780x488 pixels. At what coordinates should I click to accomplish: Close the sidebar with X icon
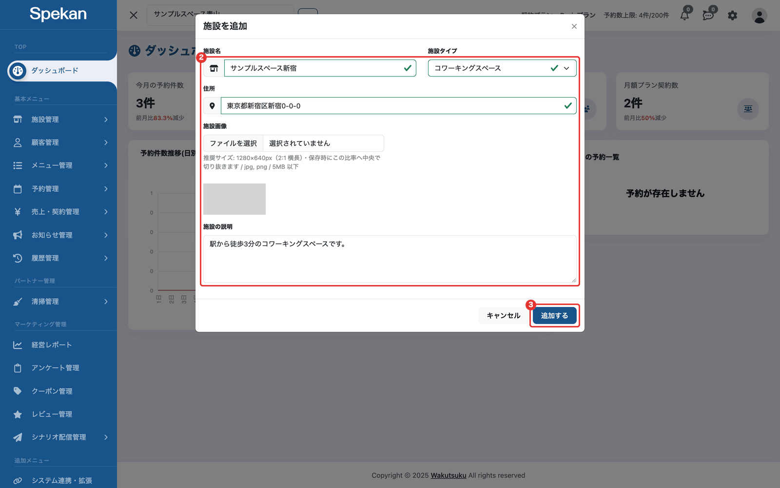coord(134,15)
